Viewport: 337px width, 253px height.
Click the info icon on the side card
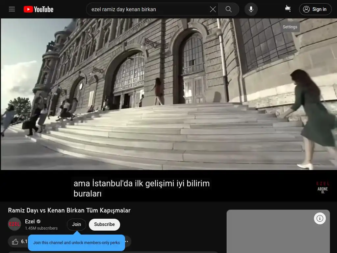[x=320, y=219]
